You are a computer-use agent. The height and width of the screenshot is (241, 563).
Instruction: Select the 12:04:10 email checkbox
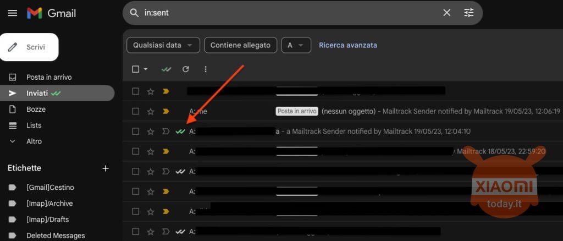click(x=135, y=132)
